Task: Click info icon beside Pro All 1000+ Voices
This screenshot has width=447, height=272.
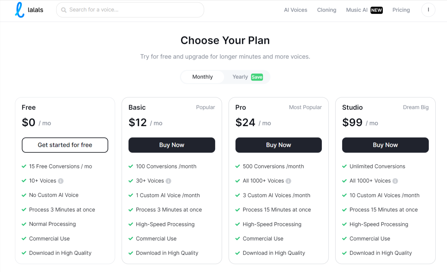Action: point(288,181)
